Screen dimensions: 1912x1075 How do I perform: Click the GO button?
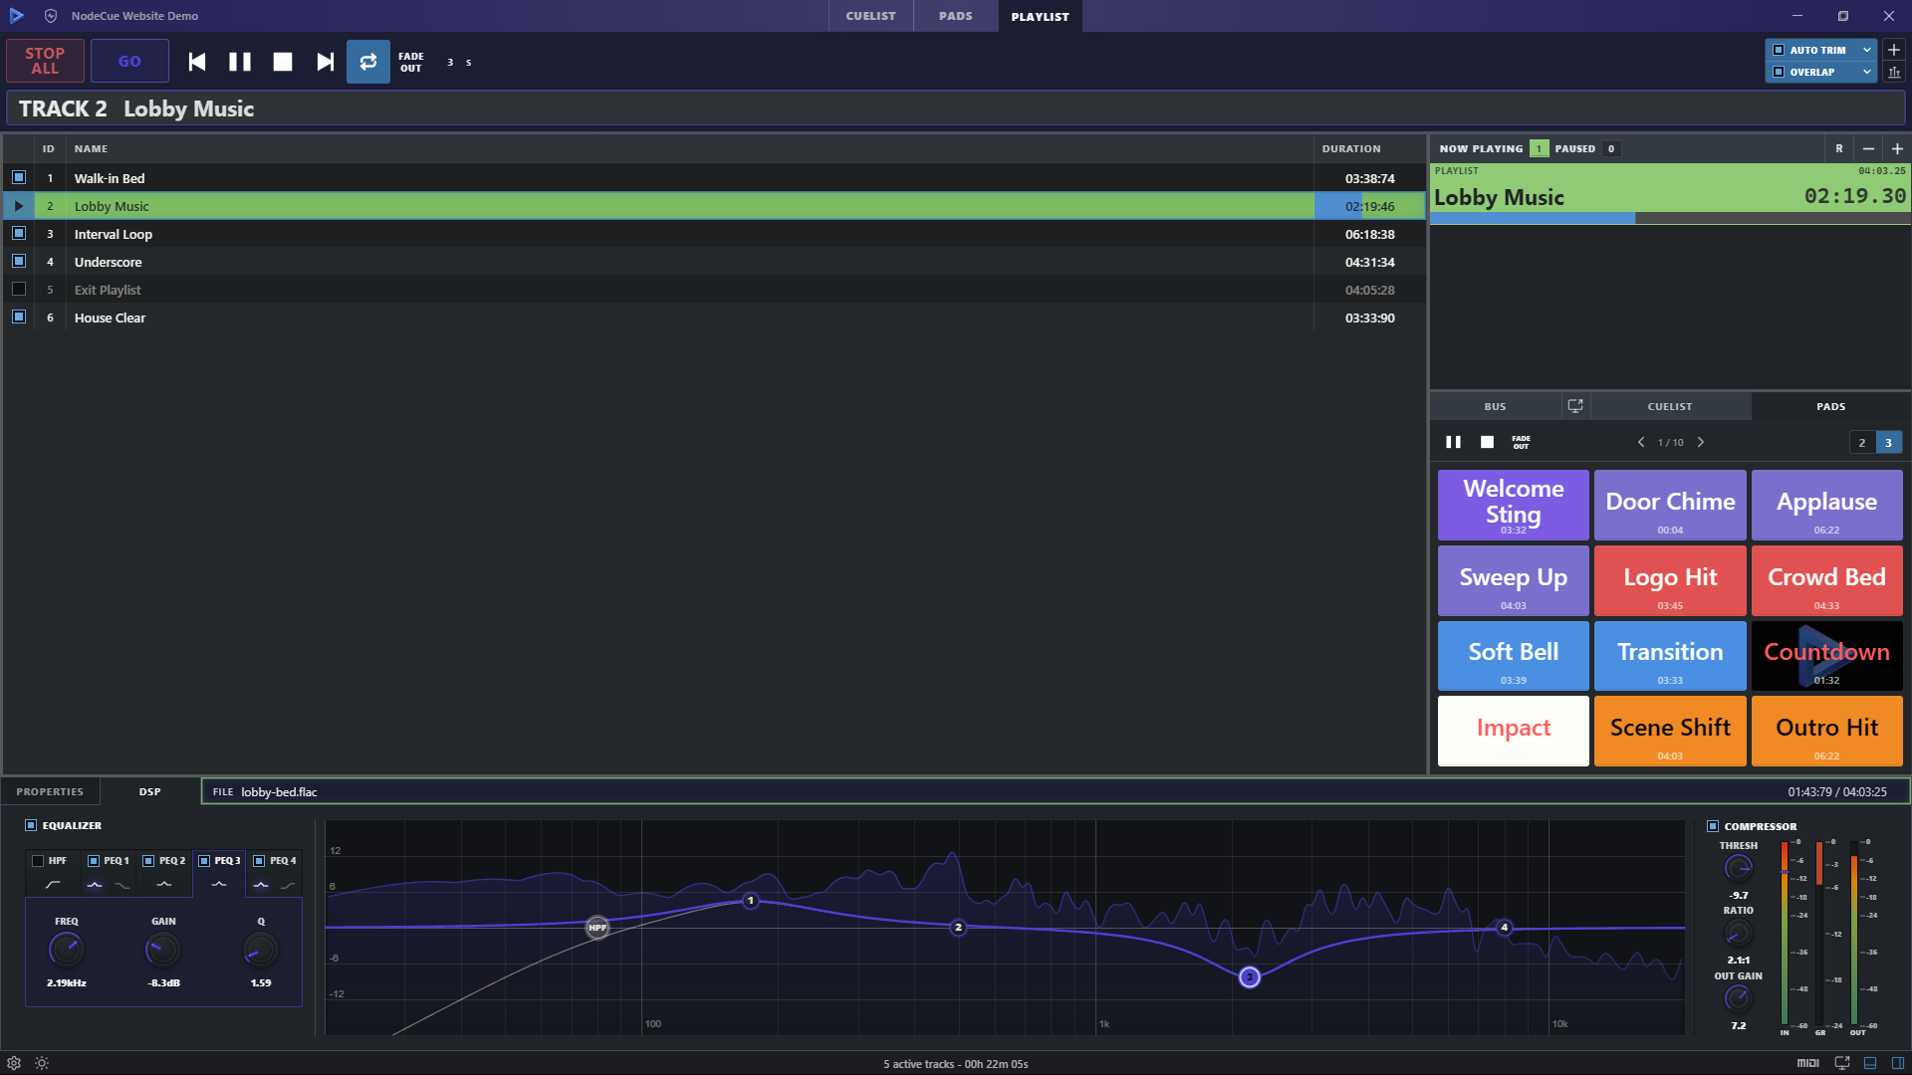tap(129, 61)
